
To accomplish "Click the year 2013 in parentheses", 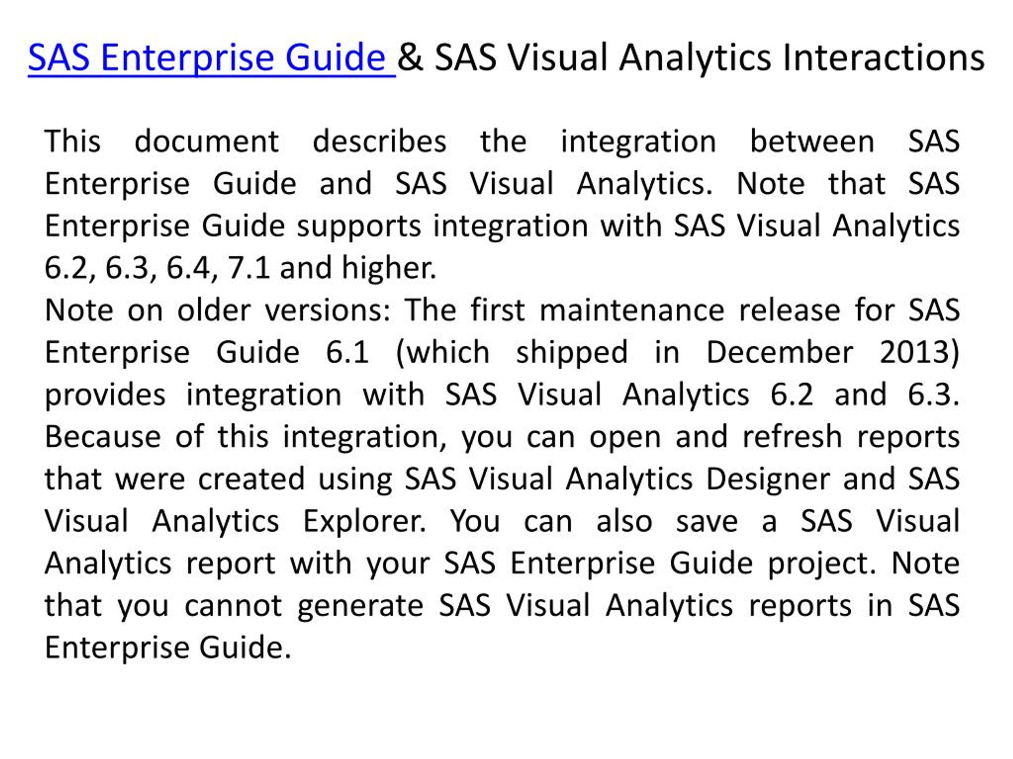I will point(914,352).
